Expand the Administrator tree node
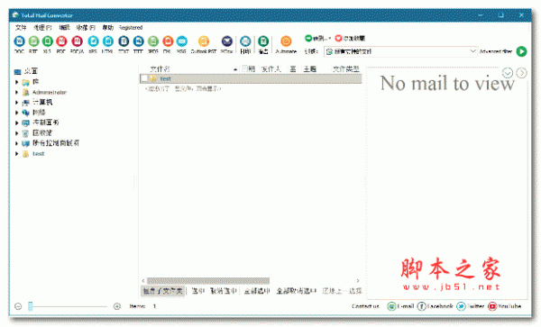The height and width of the screenshot is (327, 541). [x=16, y=93]
